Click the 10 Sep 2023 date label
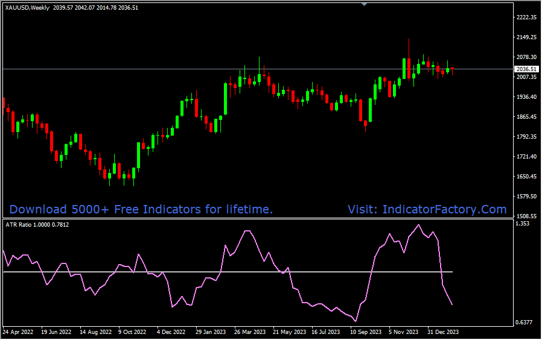Image resolution: width=542 pixels, height=340 pixels. [x=366, y=332]
